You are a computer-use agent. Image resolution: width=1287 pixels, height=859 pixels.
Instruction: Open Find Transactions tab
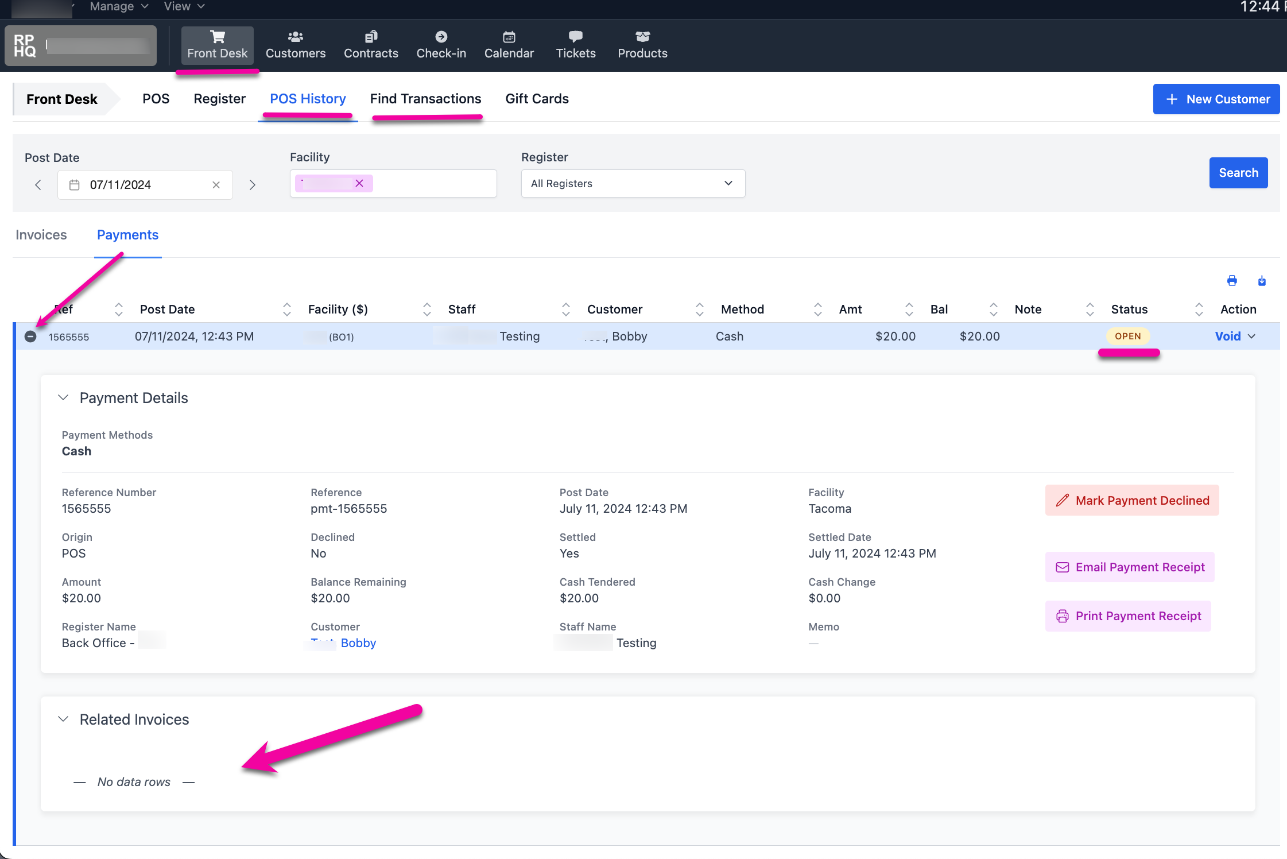point(425,99)
